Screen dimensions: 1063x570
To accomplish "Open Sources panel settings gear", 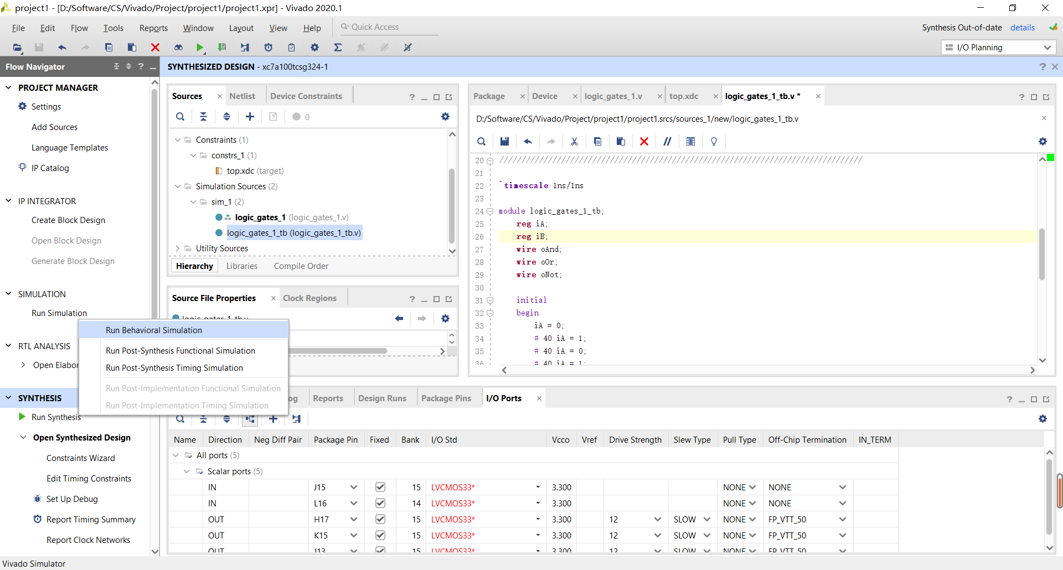I will coord(445,117).
